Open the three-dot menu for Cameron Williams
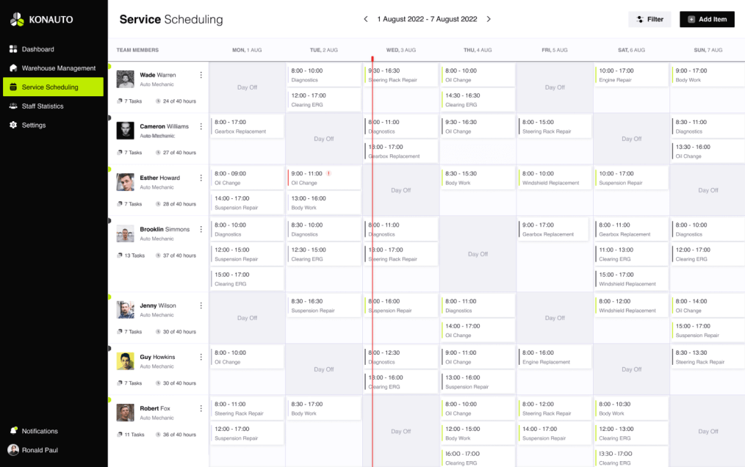 (x=201, y=126)
